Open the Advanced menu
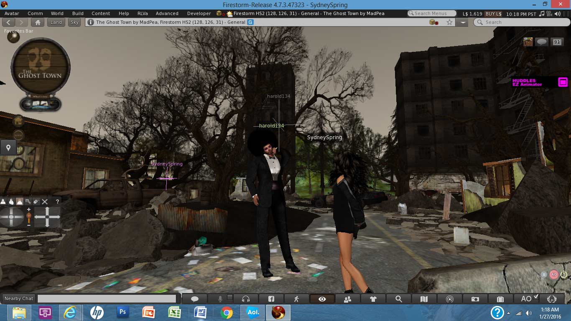Image resolution: width=571 pixels, height=321 pixels. (167, 13)
